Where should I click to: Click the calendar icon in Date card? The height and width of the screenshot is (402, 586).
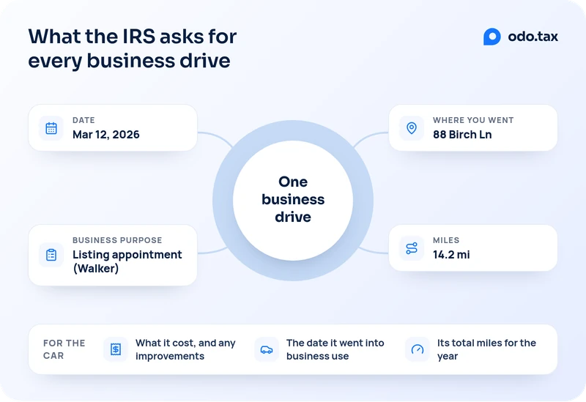tap(51, 128)
